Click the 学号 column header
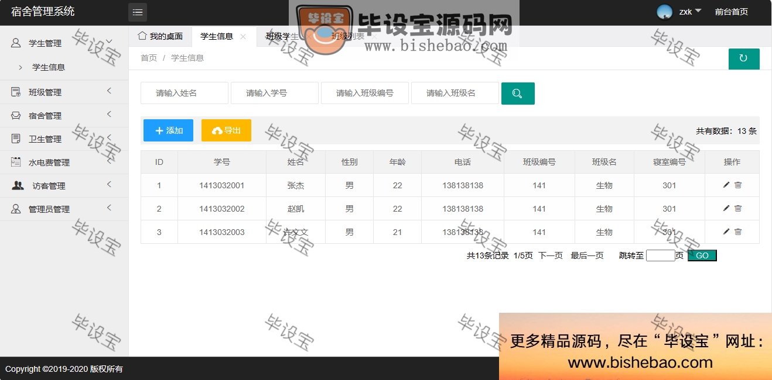The image size is (772, 380). coord(222,162)
